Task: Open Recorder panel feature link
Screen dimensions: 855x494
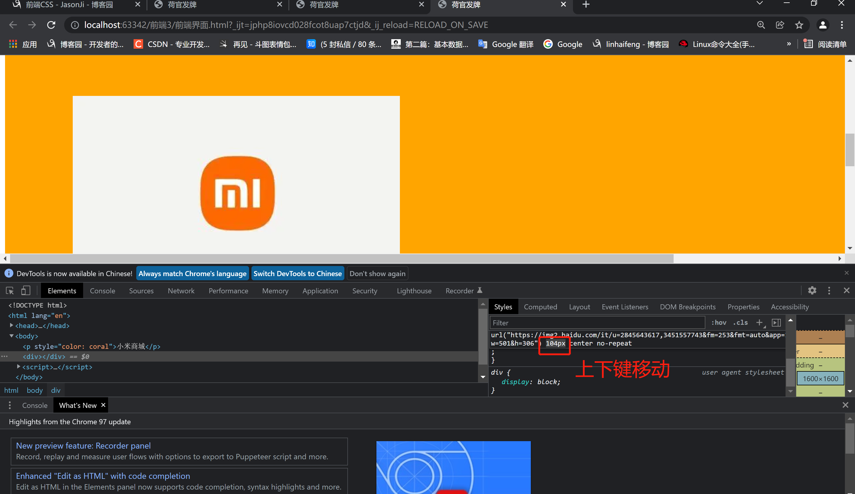Action: [83, 446]
